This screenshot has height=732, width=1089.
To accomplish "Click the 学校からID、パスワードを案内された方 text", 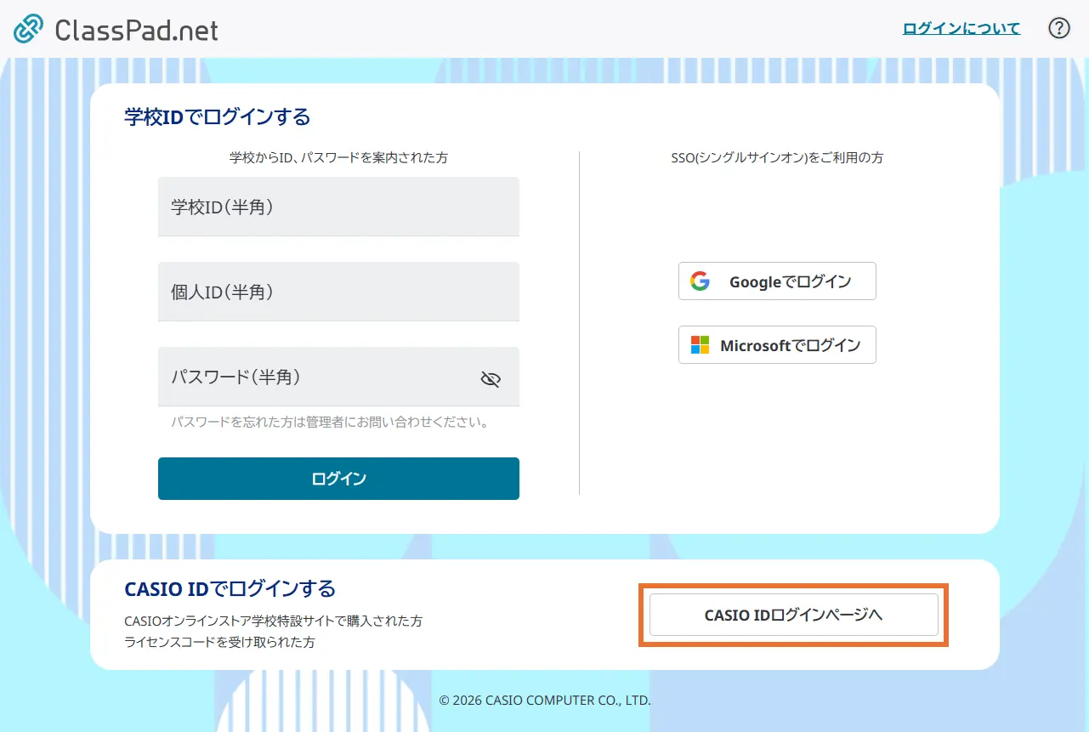I will pos(338,157).
